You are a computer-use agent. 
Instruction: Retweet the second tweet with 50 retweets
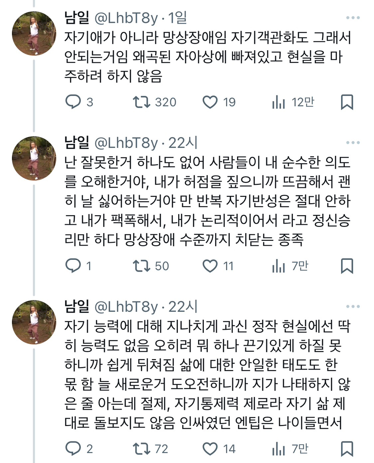click(x=142, y=267)
